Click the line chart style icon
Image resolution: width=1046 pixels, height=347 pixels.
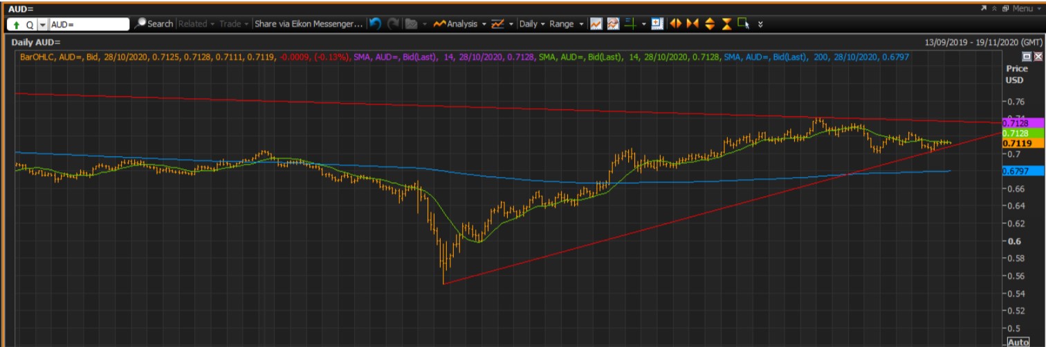tap(596, 24)
